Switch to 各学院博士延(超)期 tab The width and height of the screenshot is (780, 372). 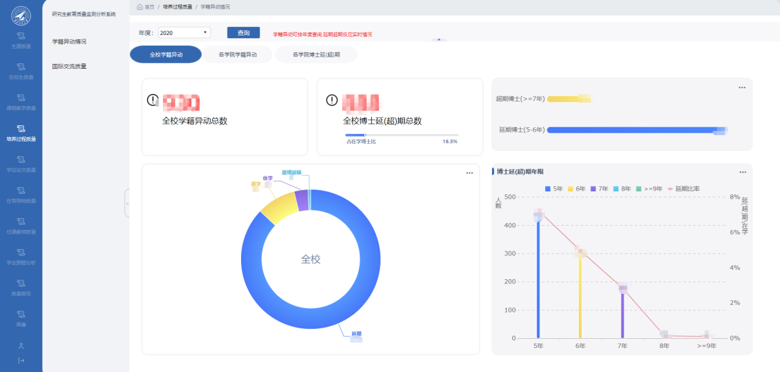point(316,55)
